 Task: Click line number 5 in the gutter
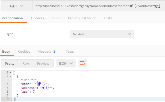pyautogui.click(x=7, y=88)
